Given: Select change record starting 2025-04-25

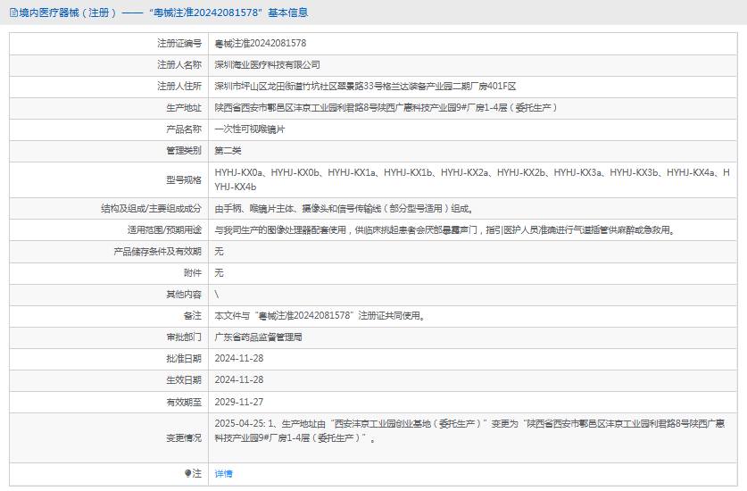Looking at the screenshot, I should 469,430.
